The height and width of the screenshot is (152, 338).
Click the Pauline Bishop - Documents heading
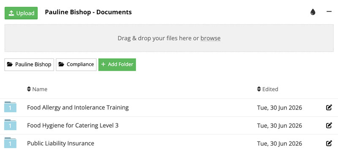pyautogui.click(x=88, y=12)
